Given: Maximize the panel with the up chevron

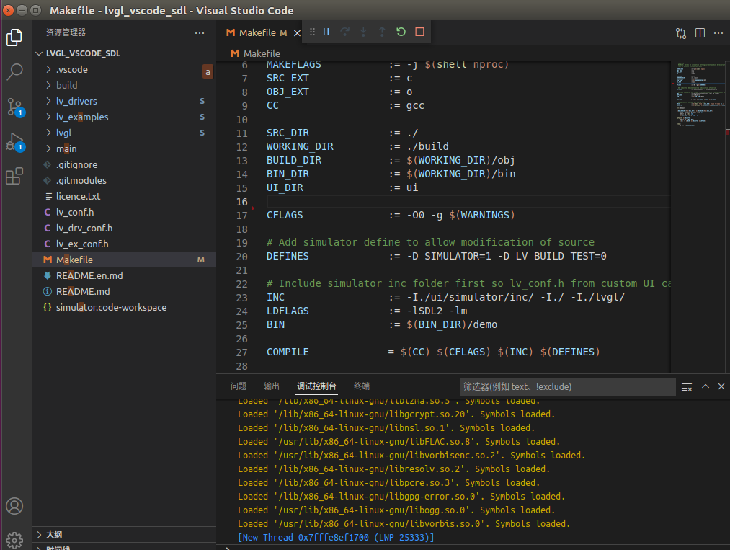Looking at the screenshot, I should click(705, 386).
